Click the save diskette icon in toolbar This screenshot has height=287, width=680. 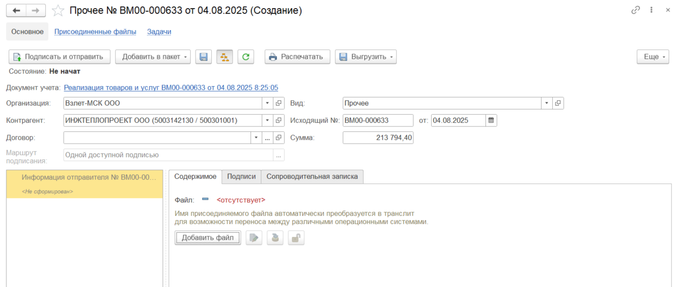(203, 57)
